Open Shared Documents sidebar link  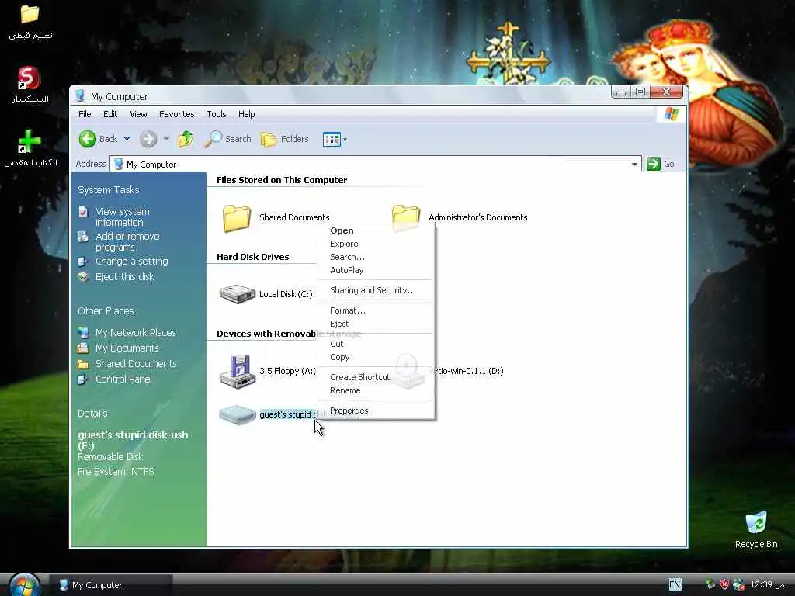[x=136, y=364]
